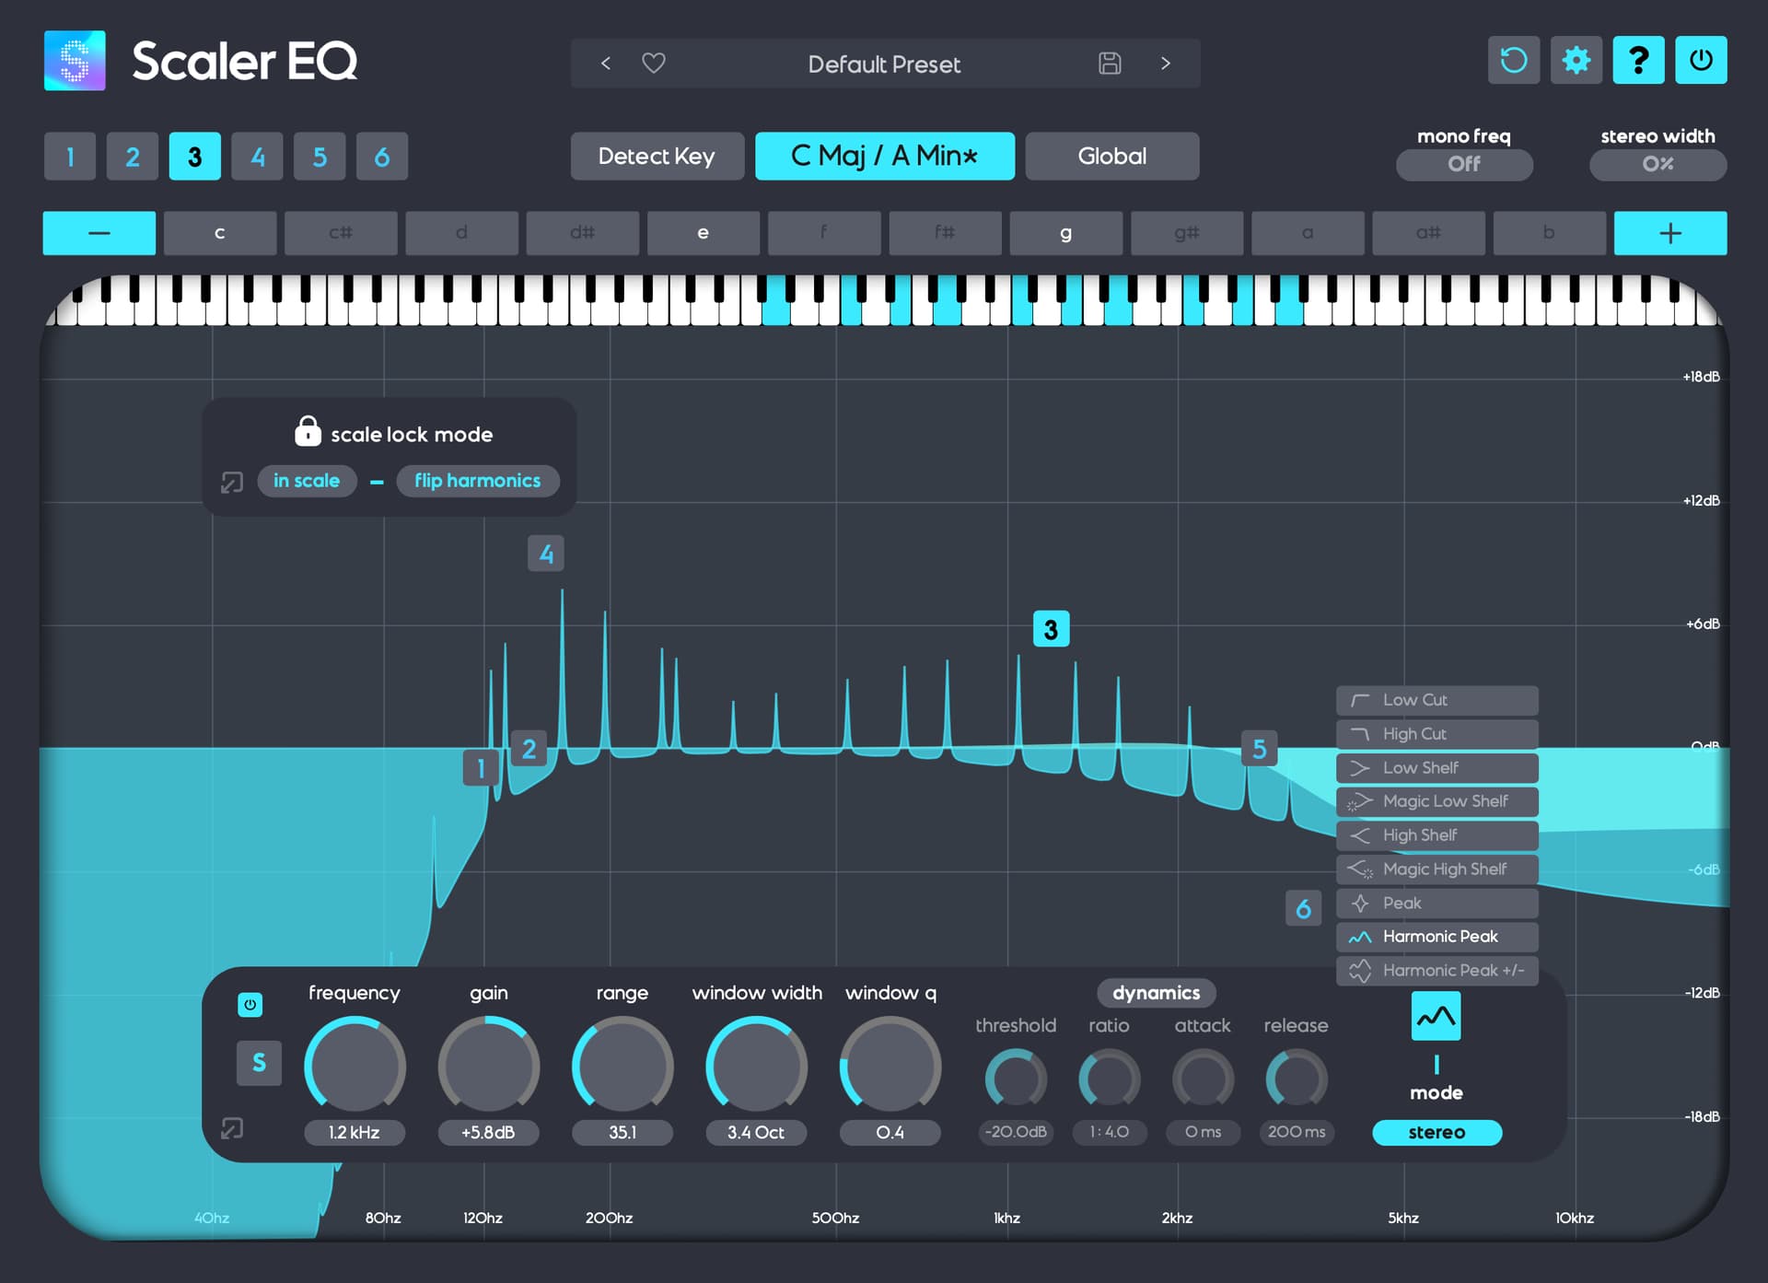Image resolution: width=1768 pixels, height=1283 pixels.
Task: Toggle band power button in control panel
Action: tap(250, 1005)
